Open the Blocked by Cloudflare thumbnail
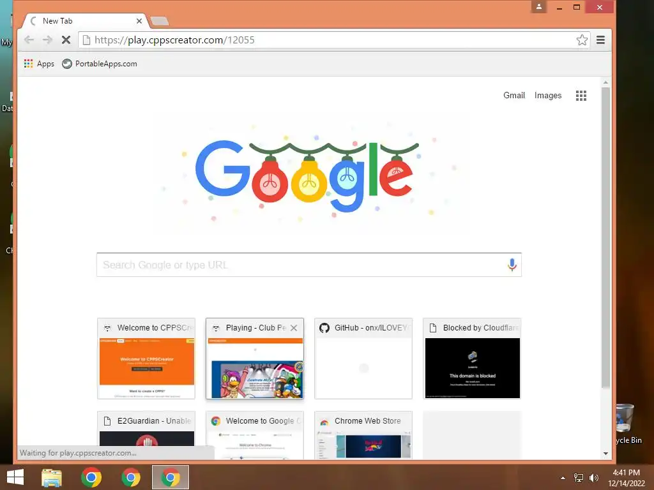This screenshot has height=490, width=654. tap(472, 359)
